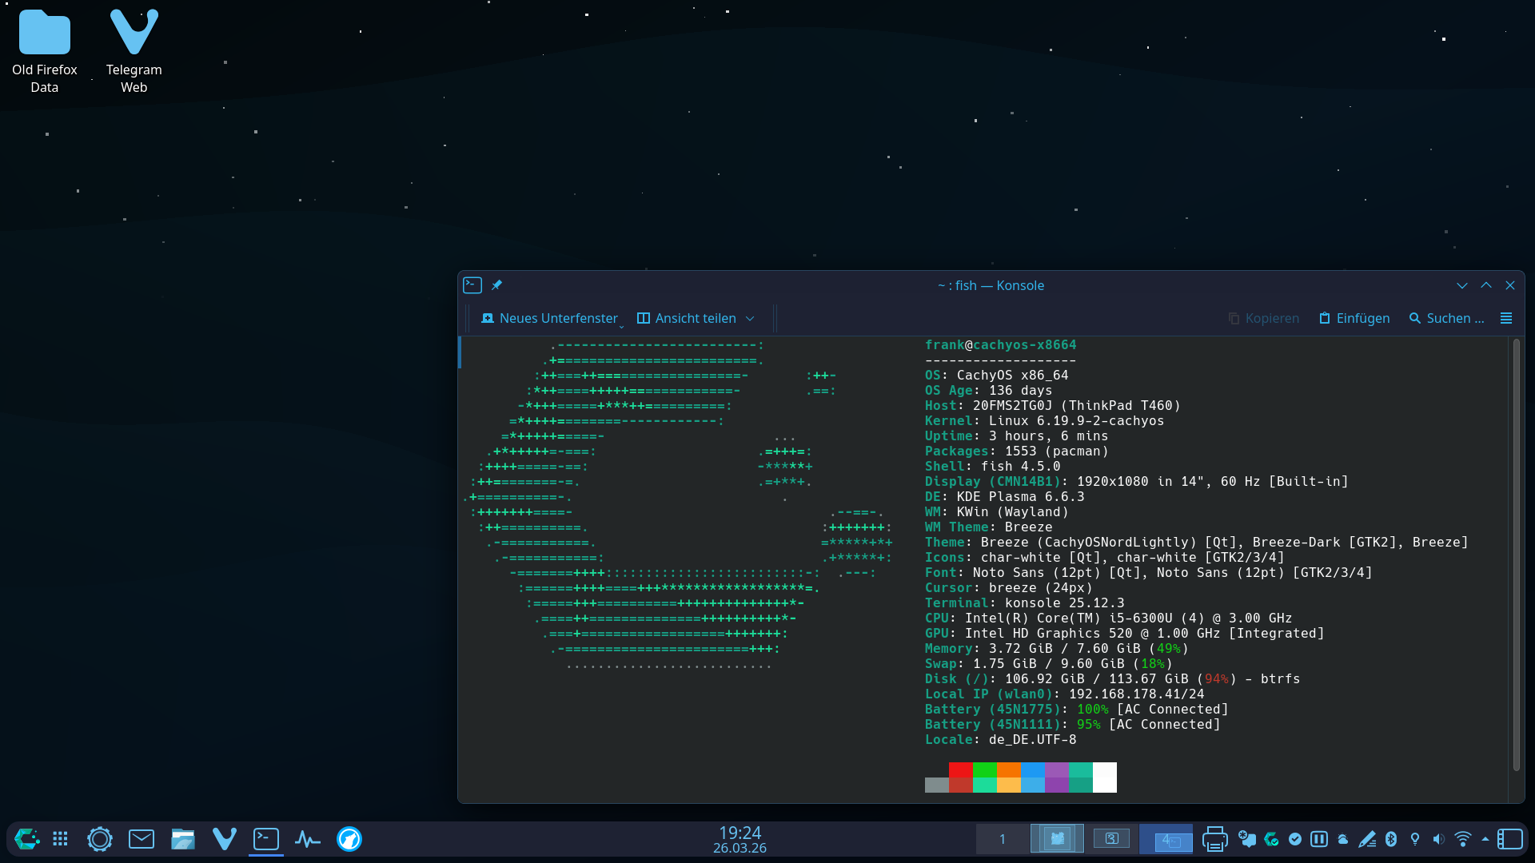
Task: Open LibreWolf browser from taskbar
Action: point(349,839)
